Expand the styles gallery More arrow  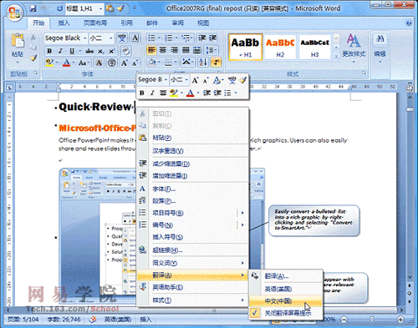click(x=336, y=56)
